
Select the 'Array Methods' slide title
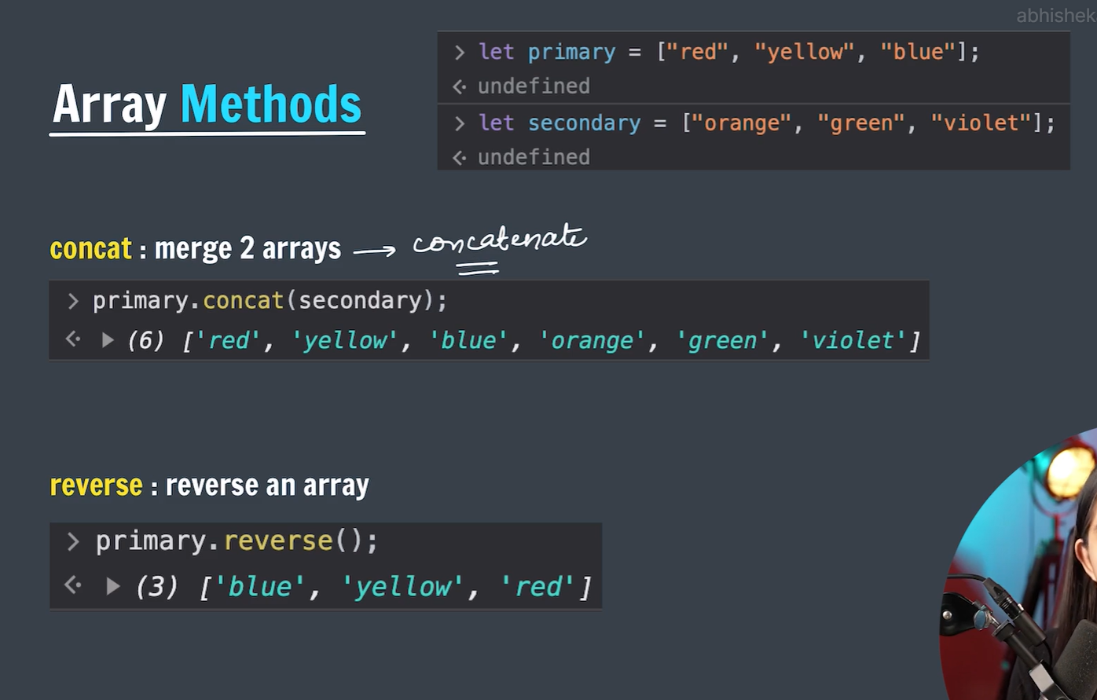tap(207, 104)
